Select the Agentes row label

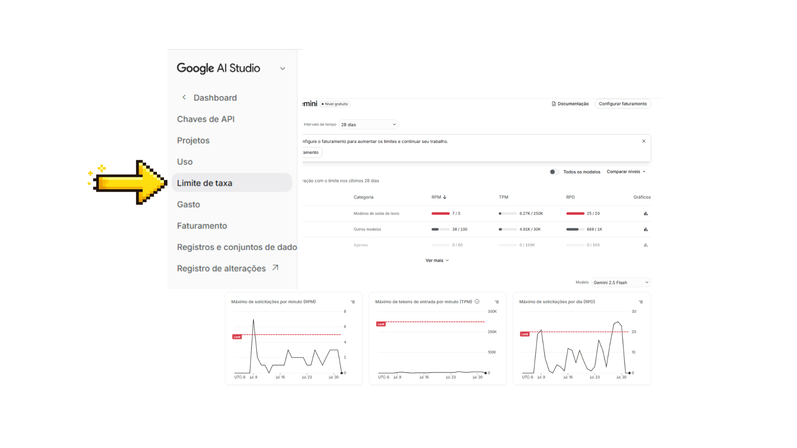point(360,245)
